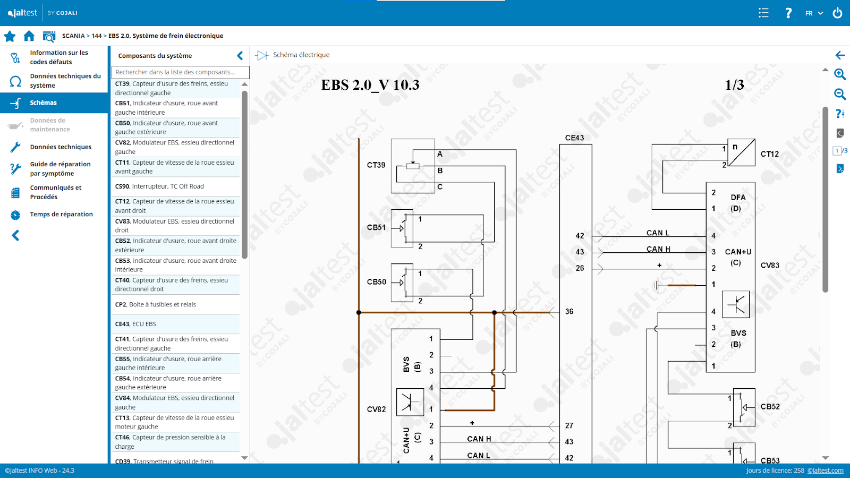Select CE43 ECU EBS component
The width and height of the screenshot is (850, 478).
[176, 324]
